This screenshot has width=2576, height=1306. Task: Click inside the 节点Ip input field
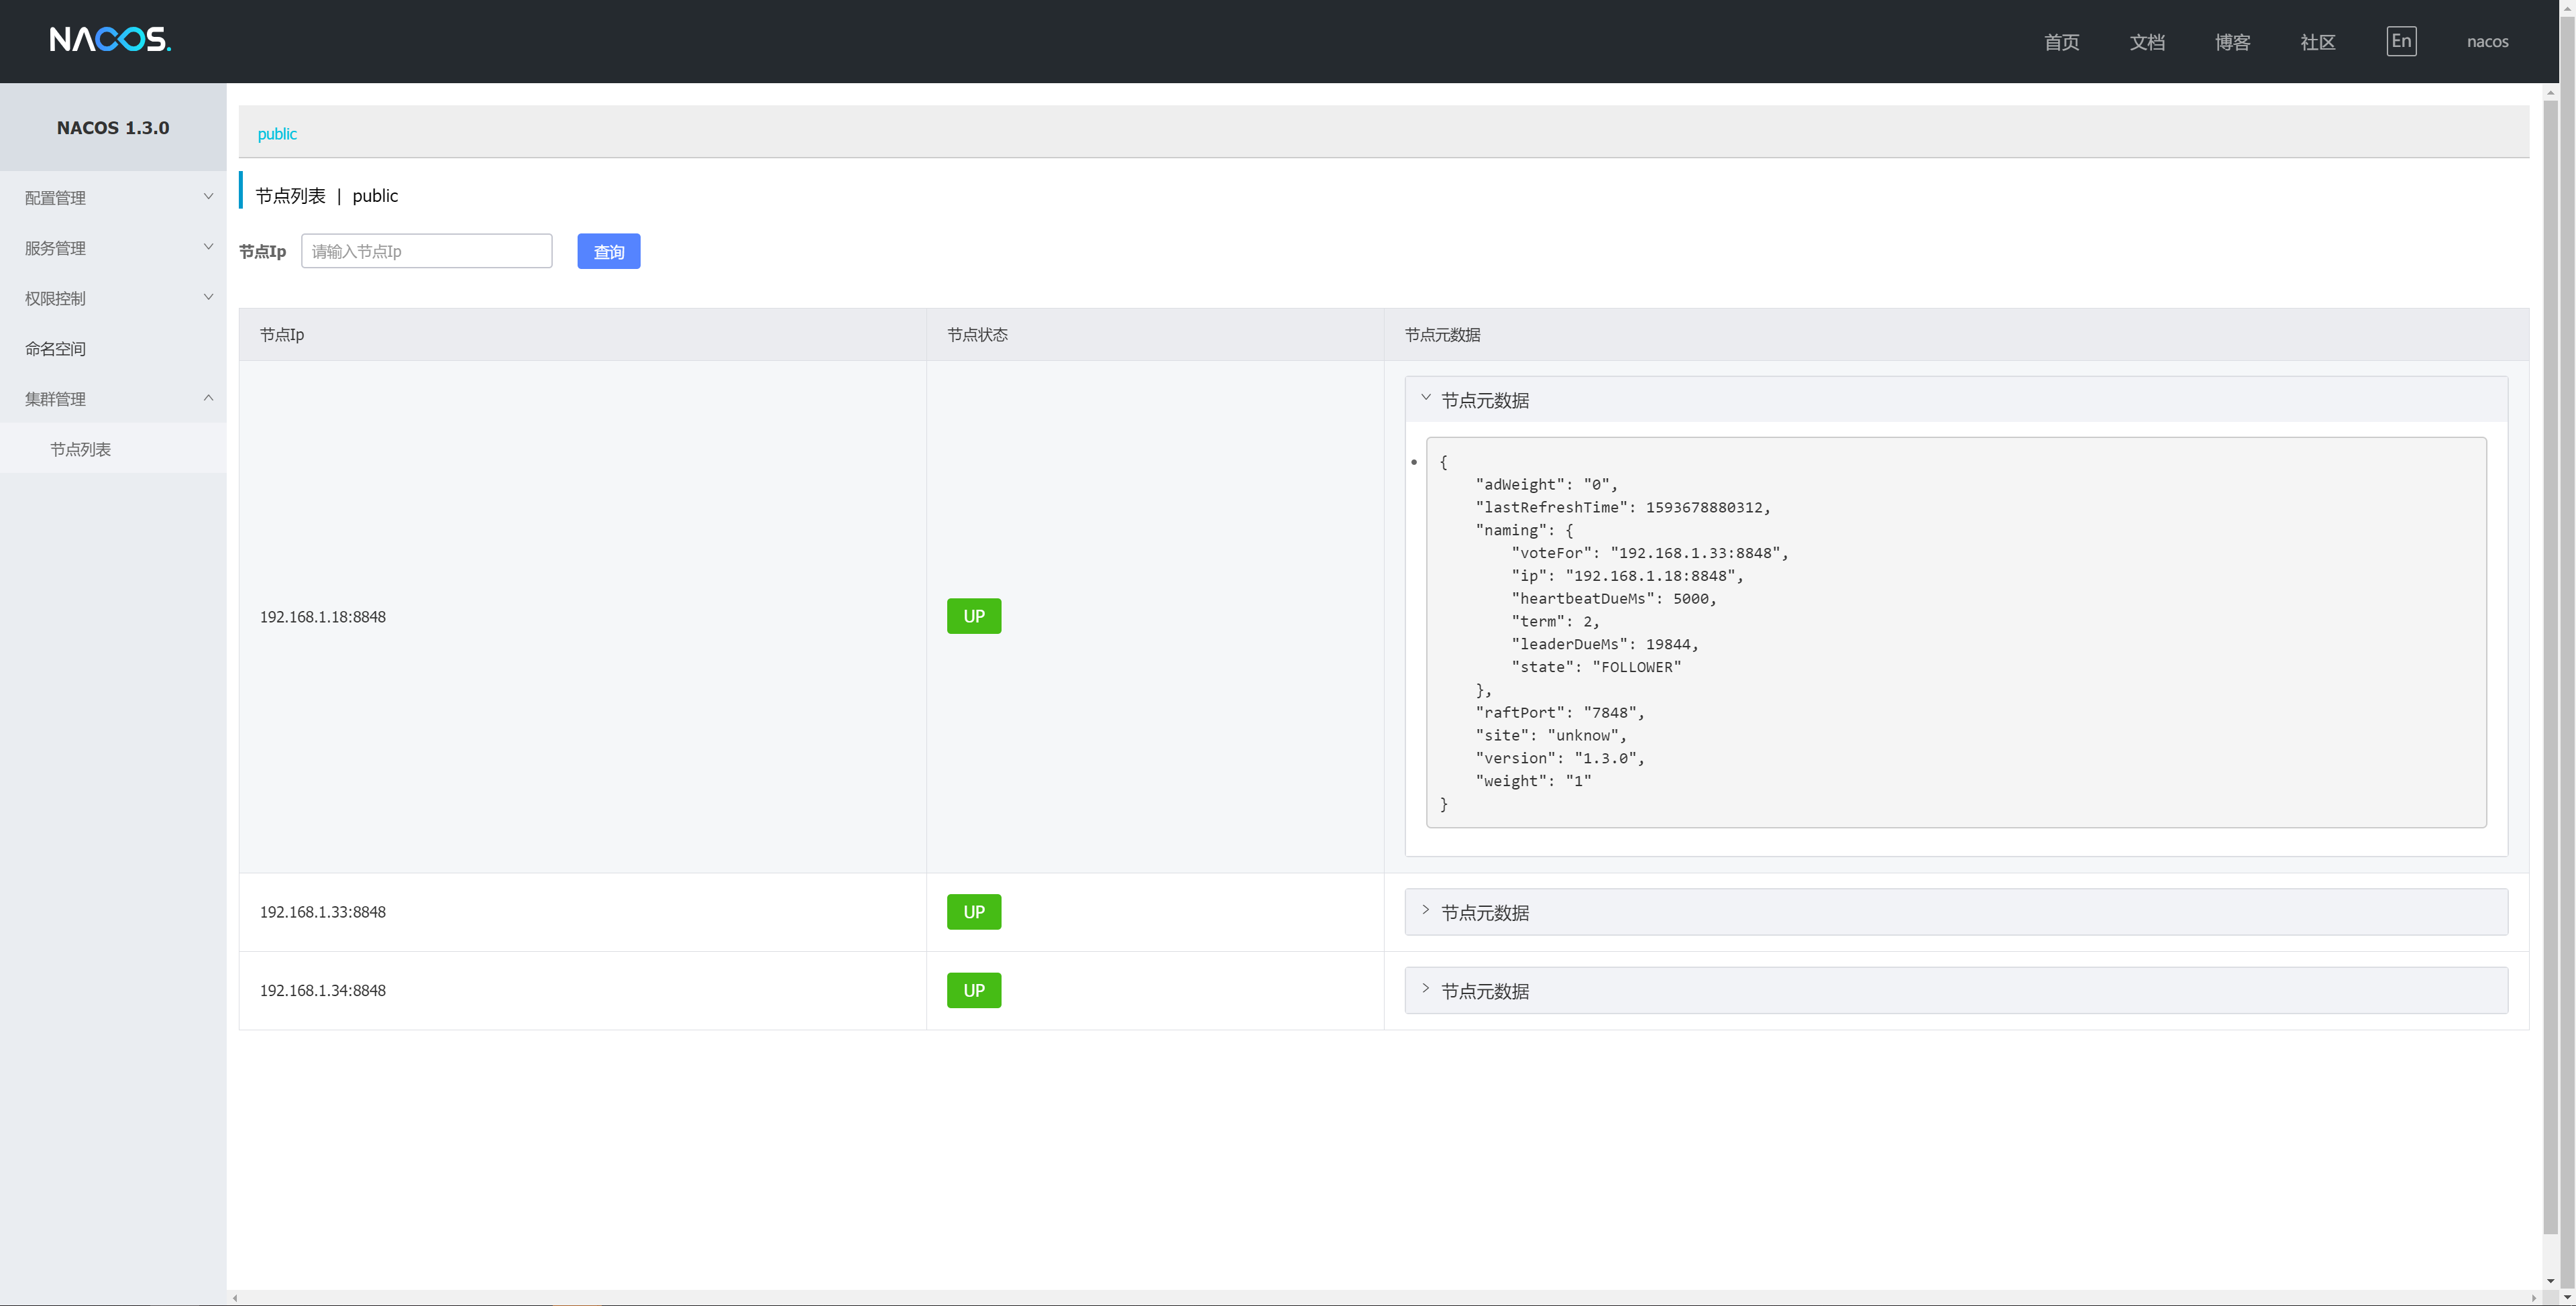coord(427,251)
